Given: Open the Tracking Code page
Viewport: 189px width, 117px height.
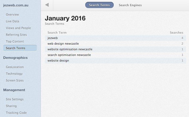Looking at the screenshot, I should (16, 113).
